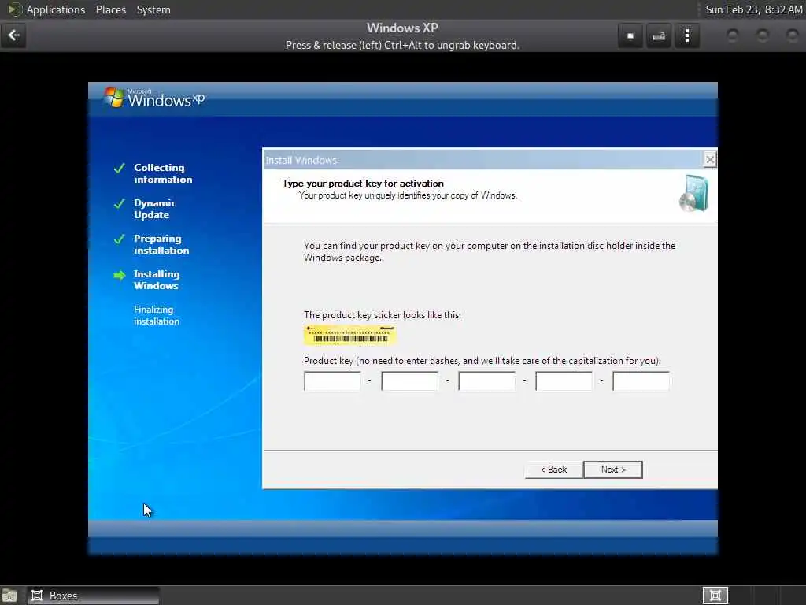
Task: Click the date and time clock
Action: point(753,9)
